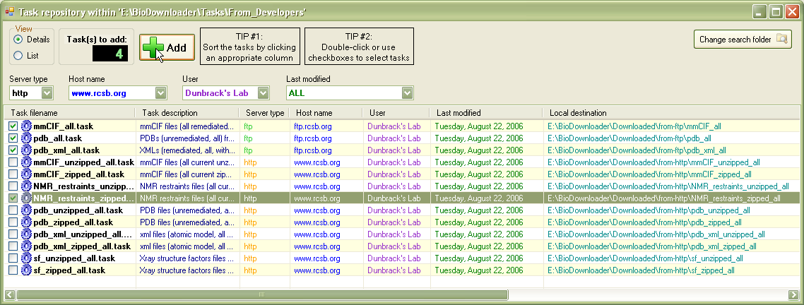The image size is (804, 305).
Task: Select the row named pdb_xml_zipped_all.task
Action: click(402, 246)
